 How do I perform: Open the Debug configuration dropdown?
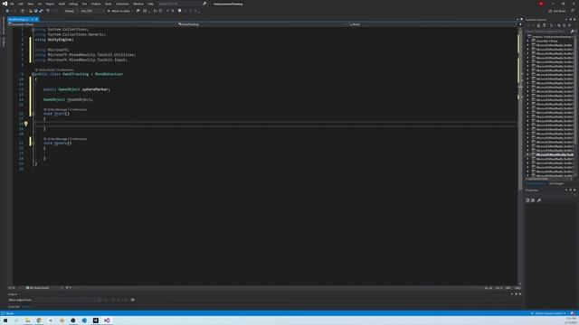click(x=71, y=11)
